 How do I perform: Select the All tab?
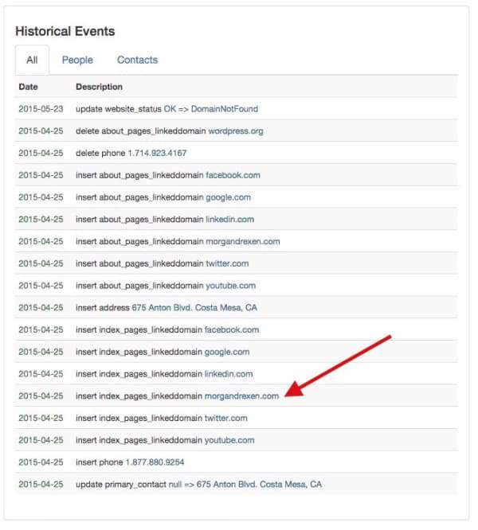[x=32, y=60]
